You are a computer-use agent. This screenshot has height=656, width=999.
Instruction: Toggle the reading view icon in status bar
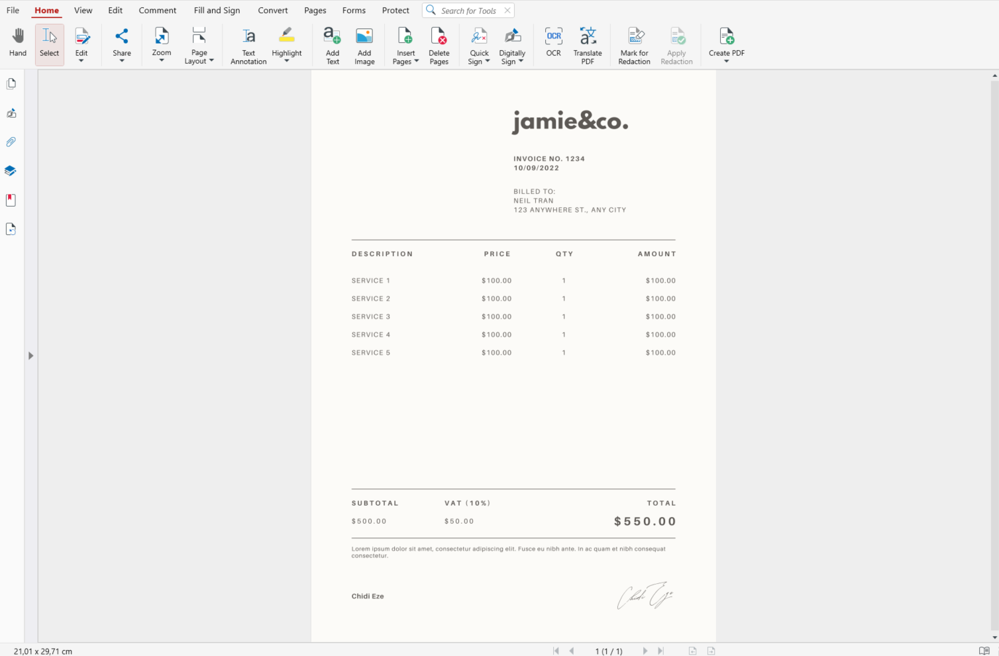pyautogui.click(x=984, y=651)
